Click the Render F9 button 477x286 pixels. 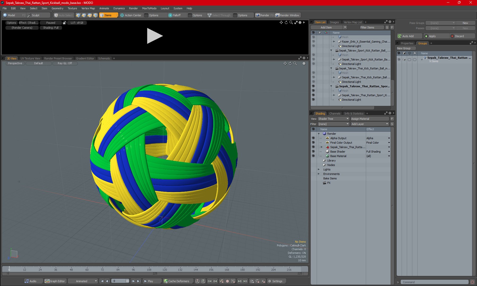[x=264, y=15]
